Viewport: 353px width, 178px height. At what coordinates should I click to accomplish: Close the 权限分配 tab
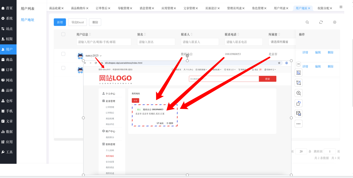[x=331, y=8]
